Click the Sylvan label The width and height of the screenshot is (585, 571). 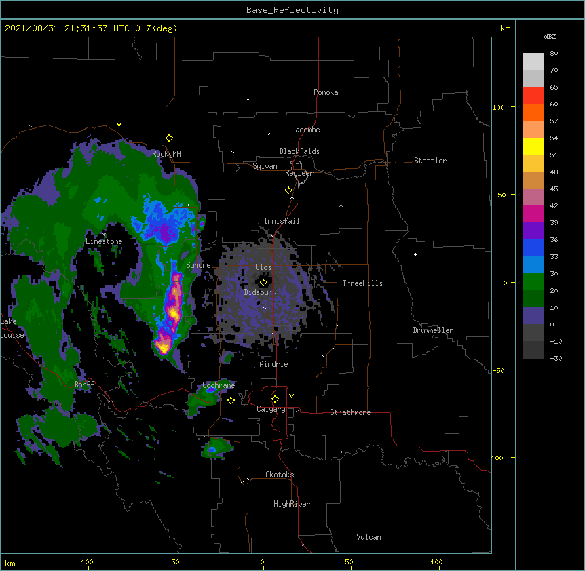click(265, 166)
